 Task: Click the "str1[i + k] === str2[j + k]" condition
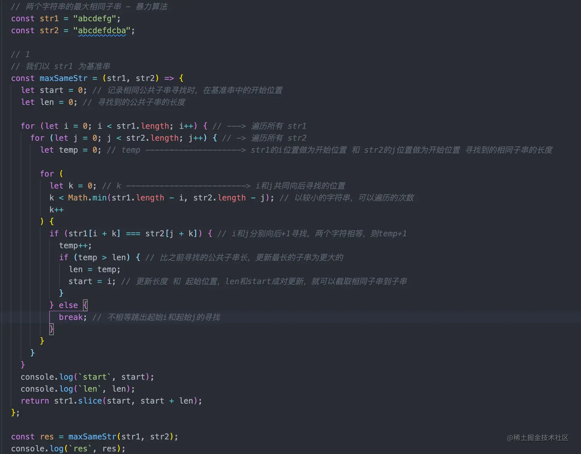(x=133, y=234)
